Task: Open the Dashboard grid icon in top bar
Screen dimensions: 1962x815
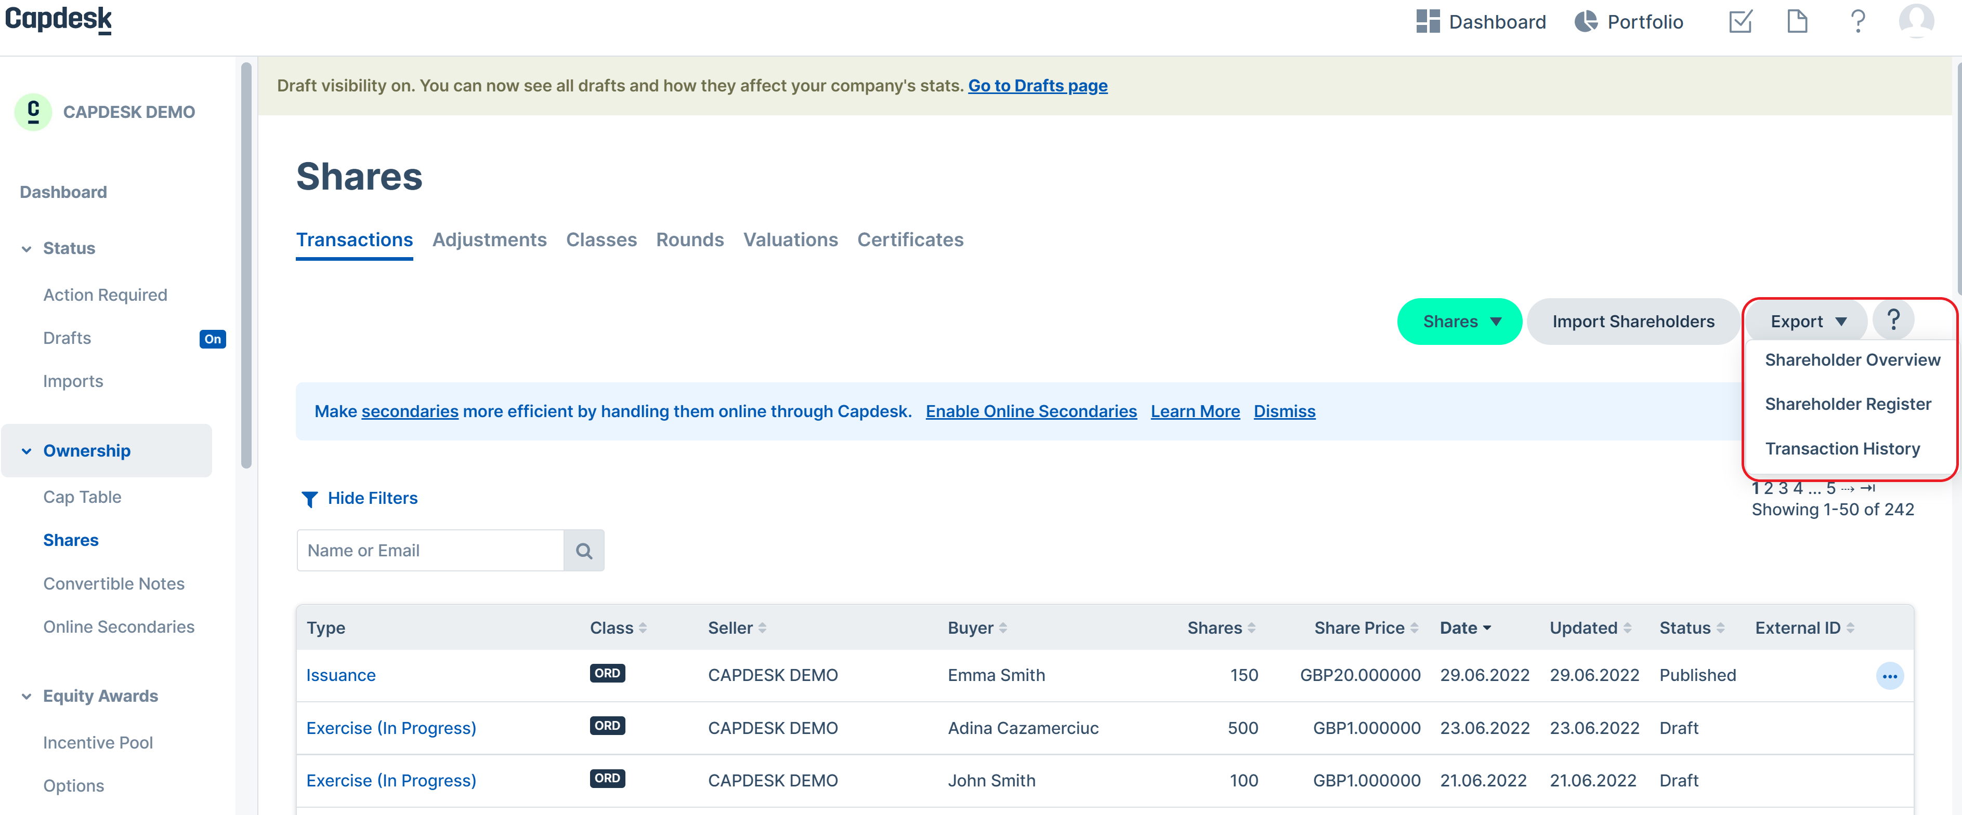Action: (1428, 21)
